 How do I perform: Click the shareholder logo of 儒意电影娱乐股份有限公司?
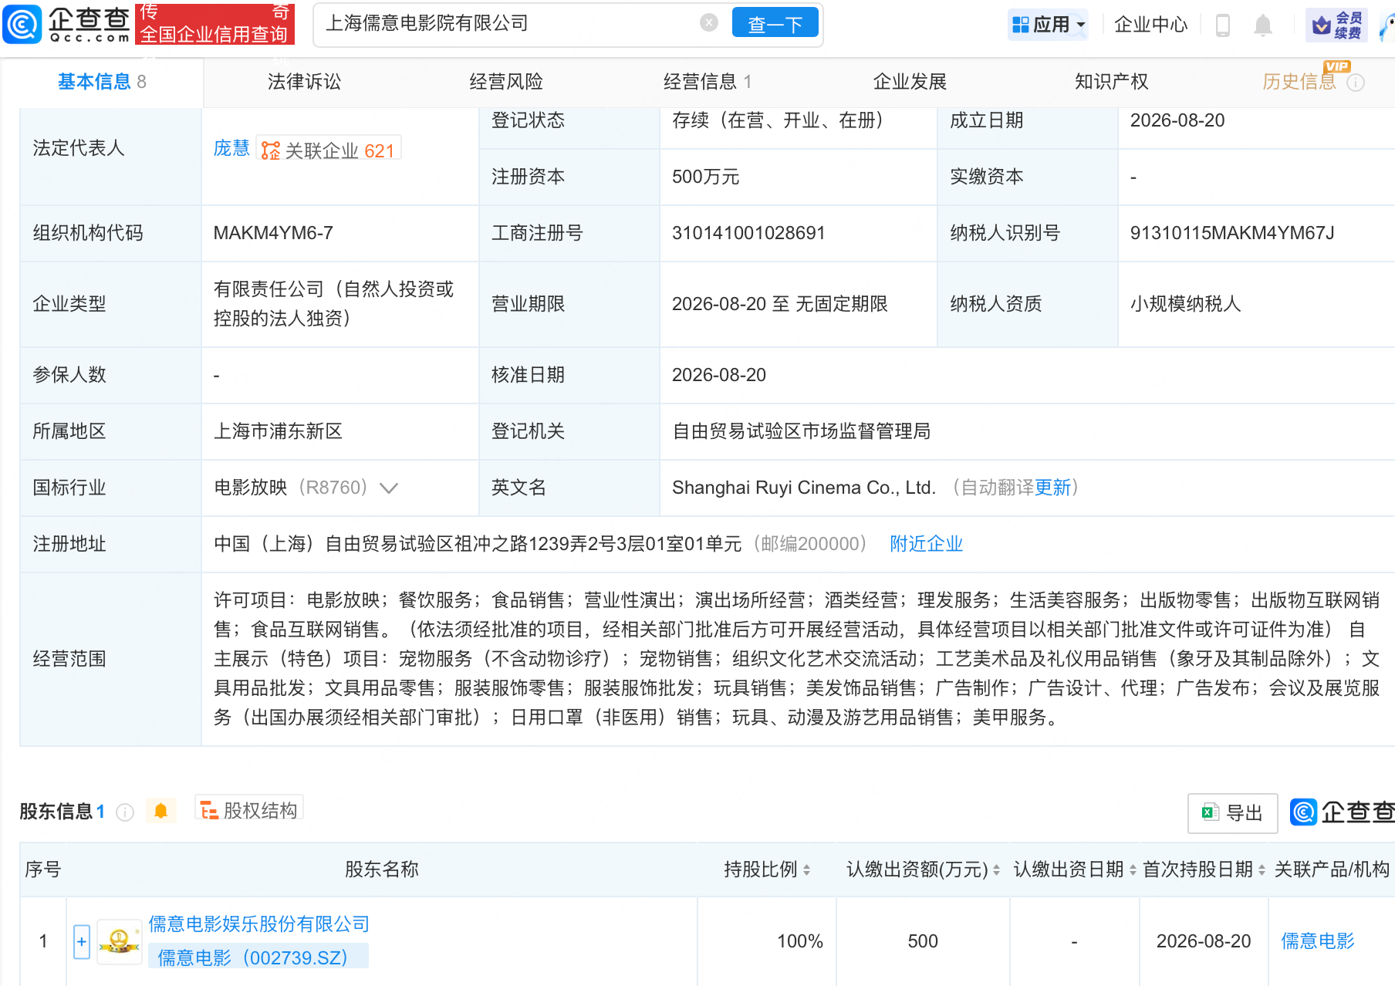click(x=119, y=941)
